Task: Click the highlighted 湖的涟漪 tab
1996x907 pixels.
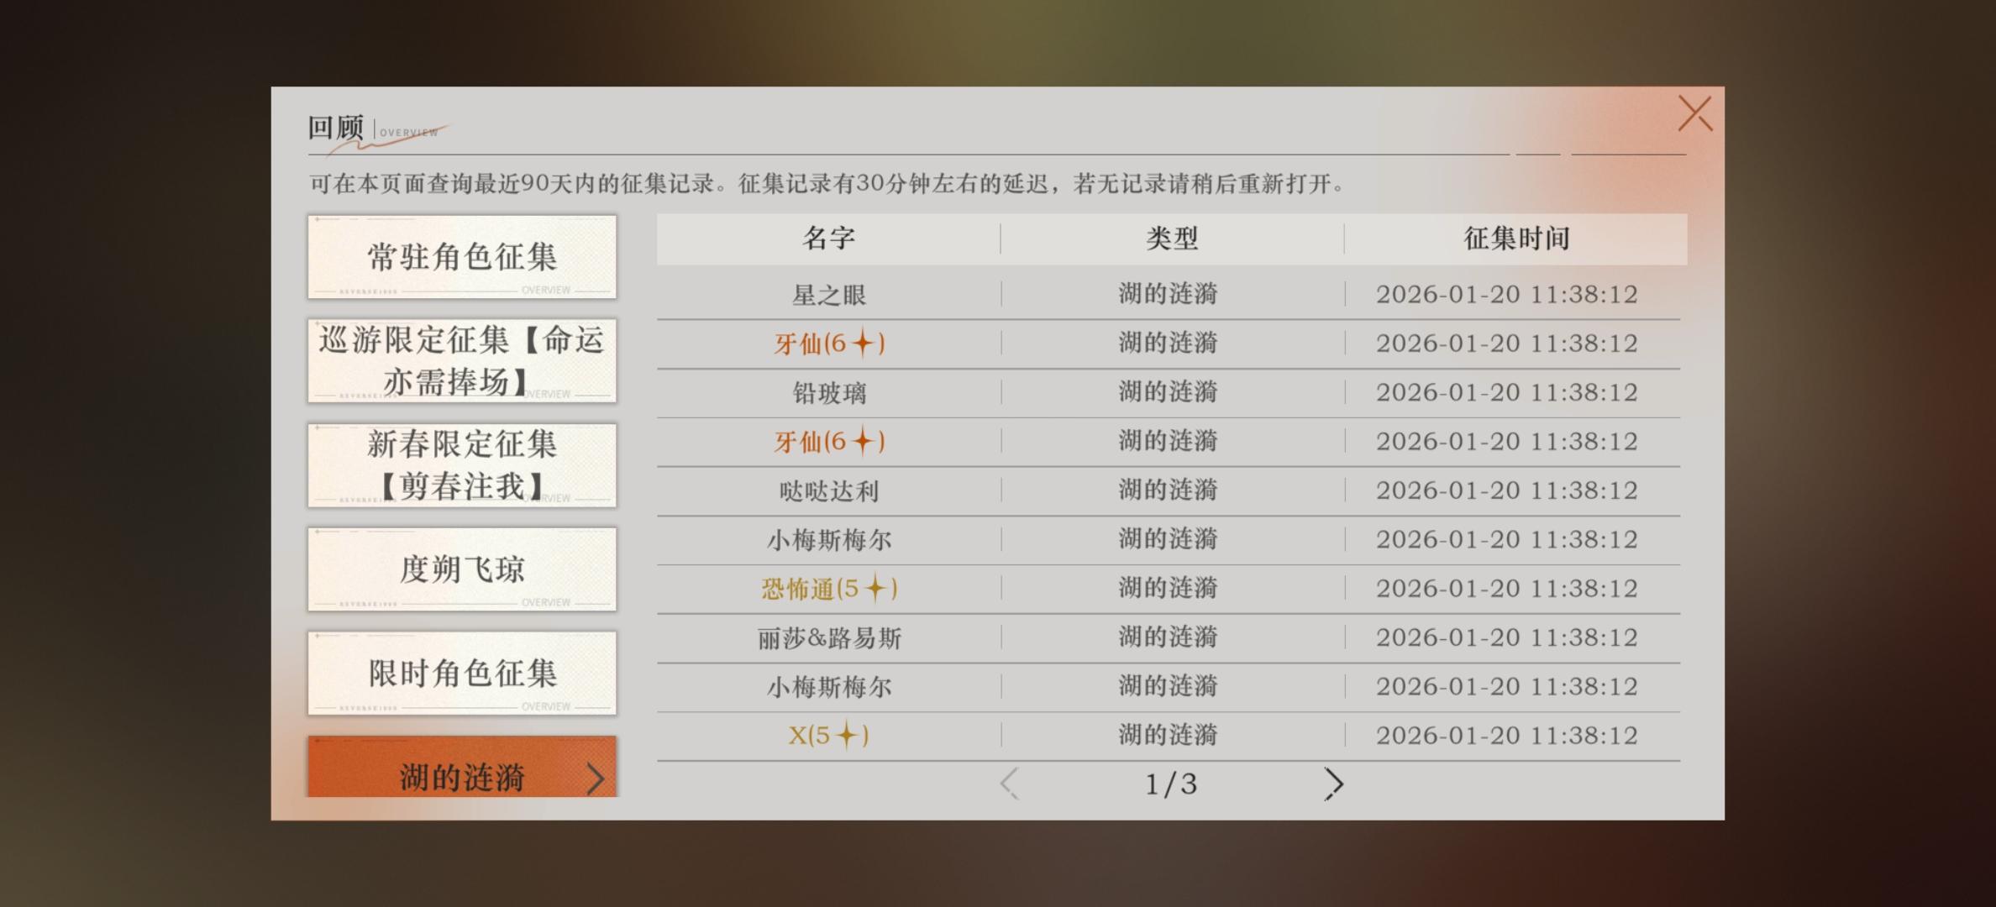Action: (462, 771)
